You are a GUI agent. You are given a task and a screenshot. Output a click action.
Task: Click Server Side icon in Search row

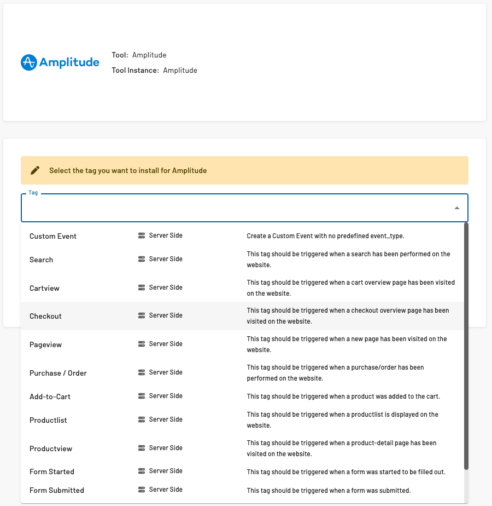142,259
